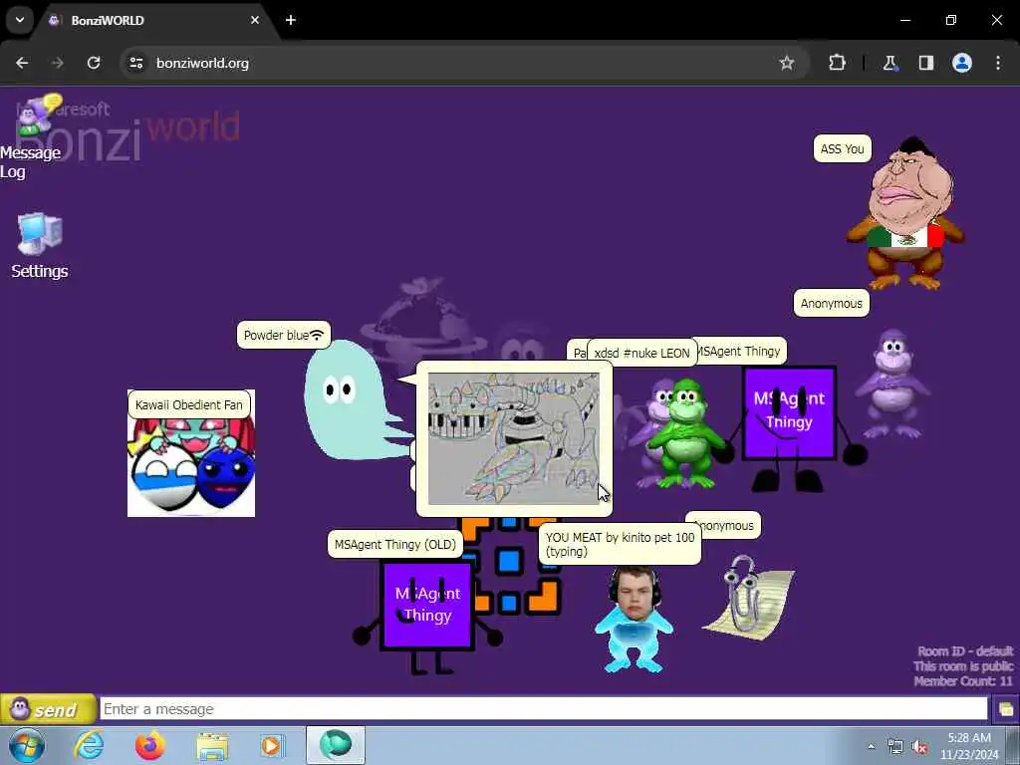Go back using browser back arrow
1020x765 pixels.
pos(22,63)
